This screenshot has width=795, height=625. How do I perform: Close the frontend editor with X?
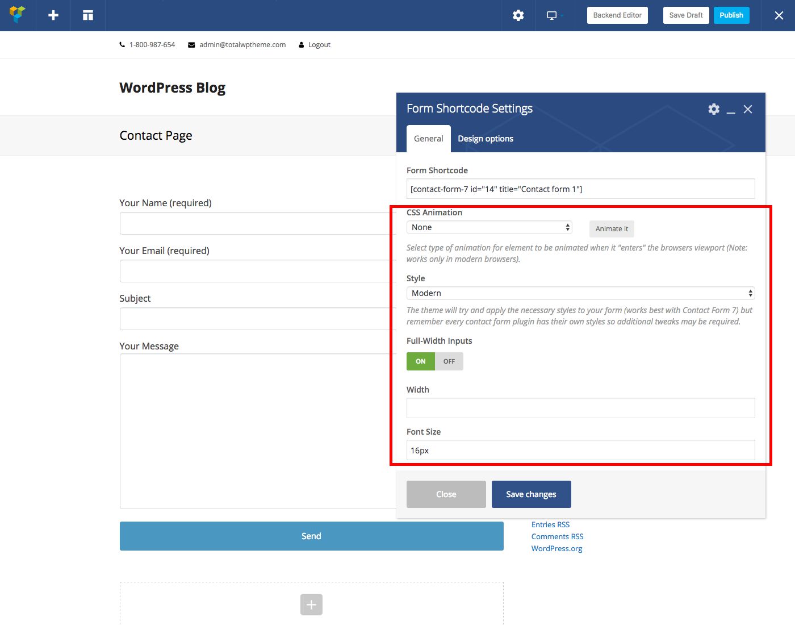click(x=779, y=15)
